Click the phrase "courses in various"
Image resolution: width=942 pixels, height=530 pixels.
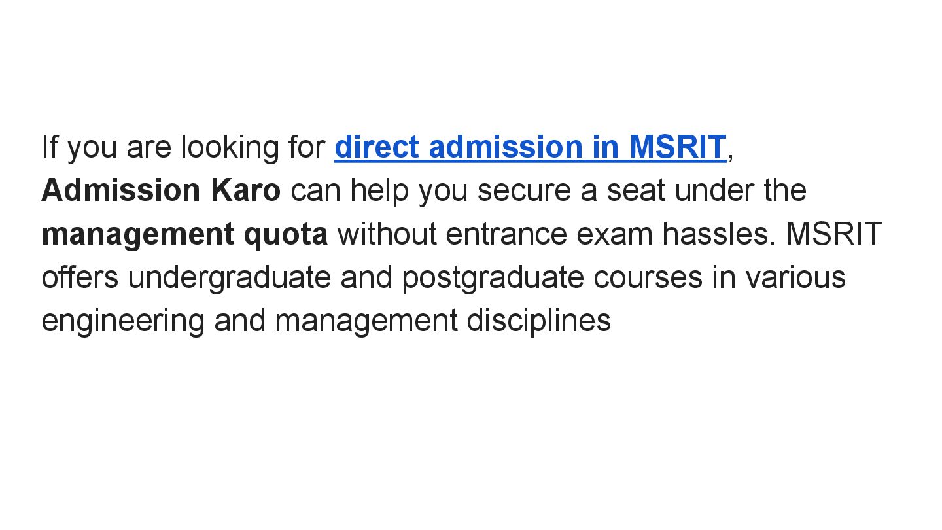coord(720,277)
